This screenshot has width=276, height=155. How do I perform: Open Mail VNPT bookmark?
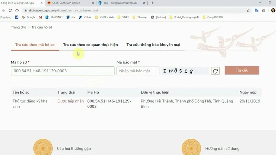click(54, 17)
